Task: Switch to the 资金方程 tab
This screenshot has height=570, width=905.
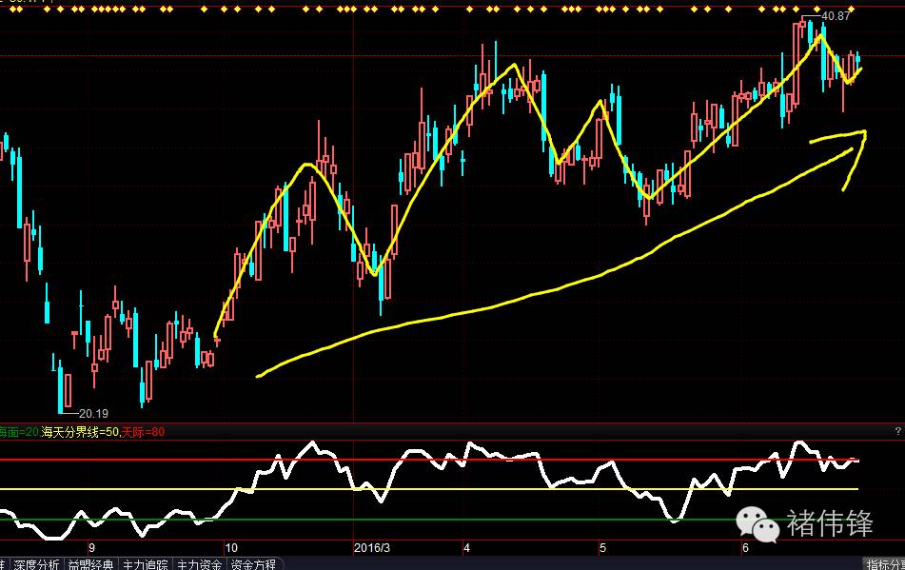Action: pos(254,564)
